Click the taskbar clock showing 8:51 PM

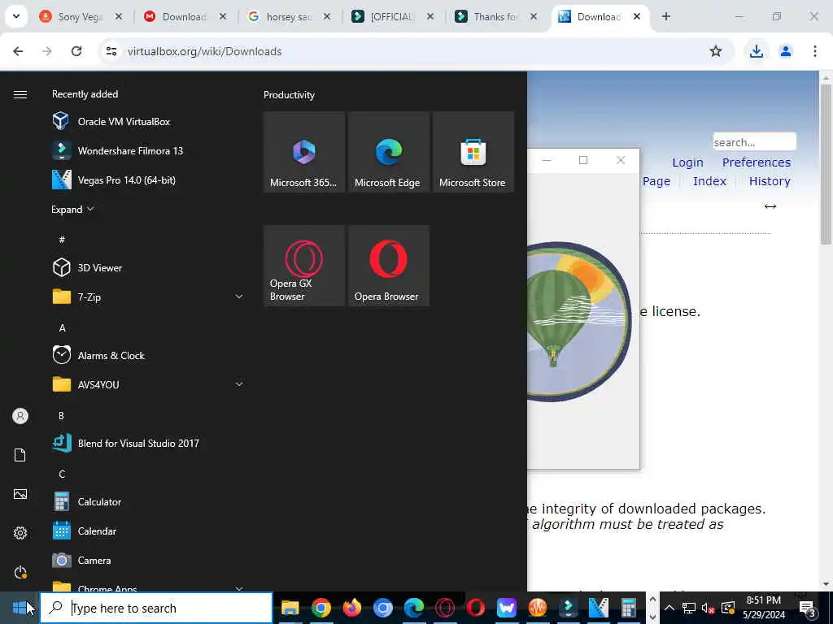[763, 608]
